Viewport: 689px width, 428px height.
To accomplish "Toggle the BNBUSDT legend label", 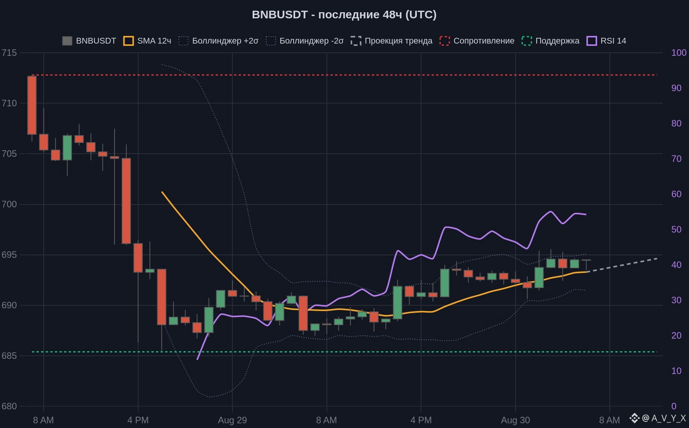I will (96, 41).
